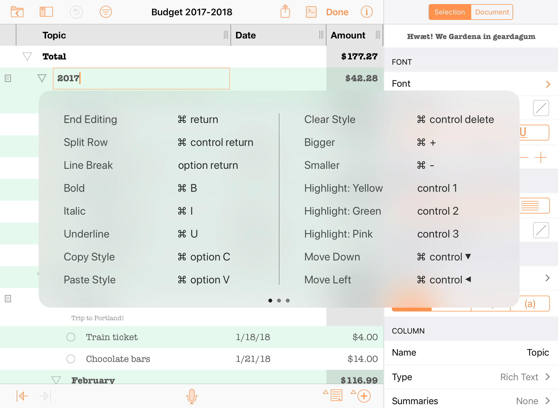Screen dimensions: 558x408
Task: Click the sidebar toggle icon
Action: point(46,12)
